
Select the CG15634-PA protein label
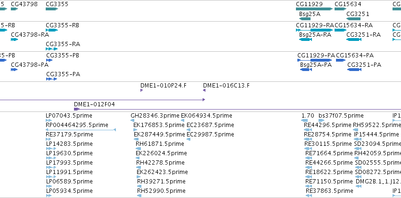coord(355,55)
